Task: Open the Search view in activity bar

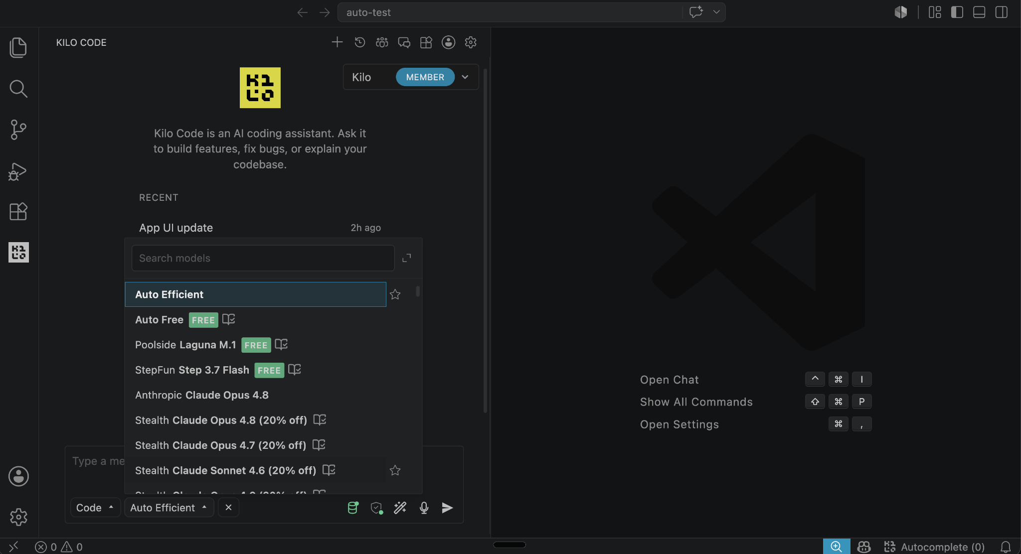Action: pyautogui.click(x=18, y=89)
